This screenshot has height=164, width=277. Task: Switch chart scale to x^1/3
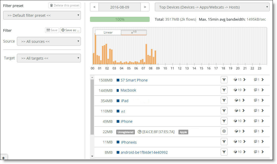[134, 32]
